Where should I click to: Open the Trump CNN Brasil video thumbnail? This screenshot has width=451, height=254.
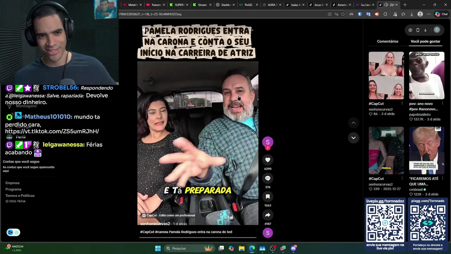pyautogui.click(x=427, y=151)
